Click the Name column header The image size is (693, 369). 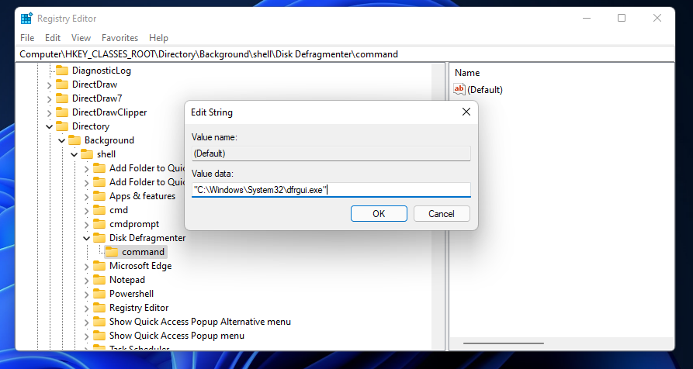click(x=467, y=73)
